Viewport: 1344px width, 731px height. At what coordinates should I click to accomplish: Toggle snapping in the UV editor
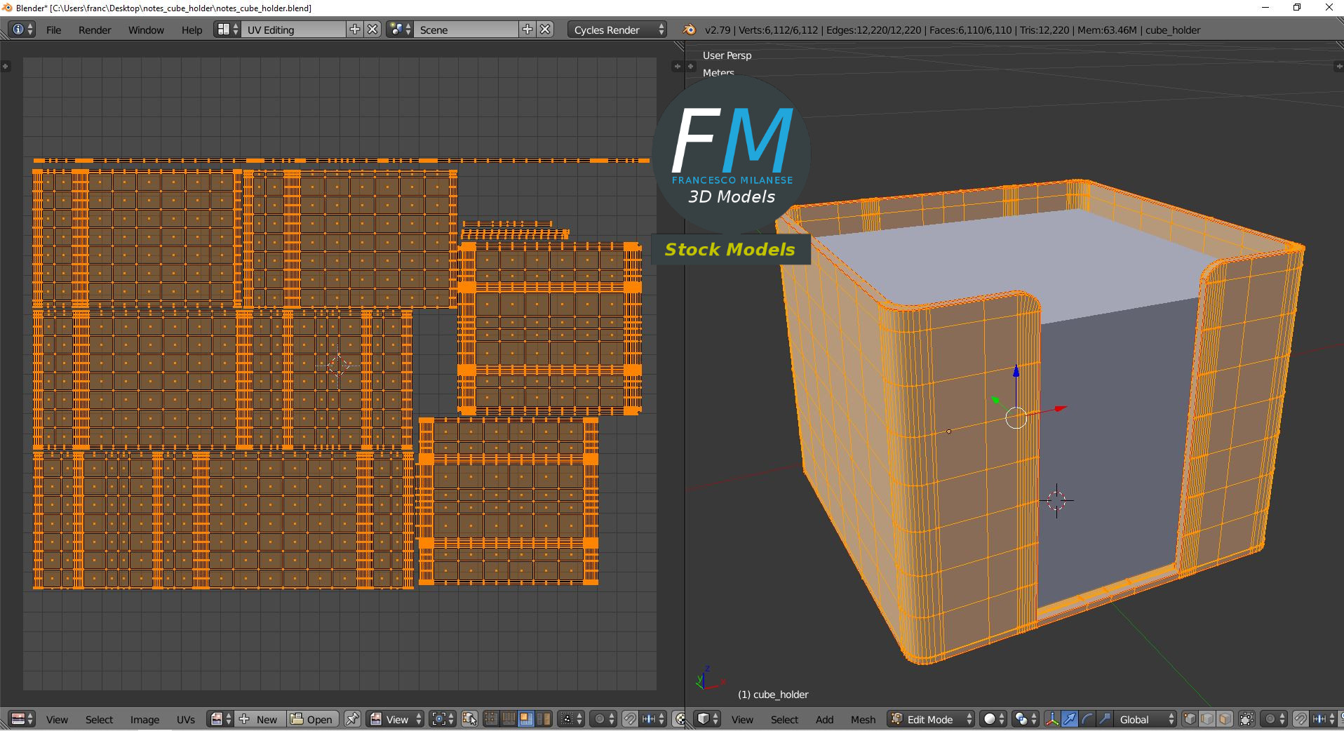pos(630,719)
